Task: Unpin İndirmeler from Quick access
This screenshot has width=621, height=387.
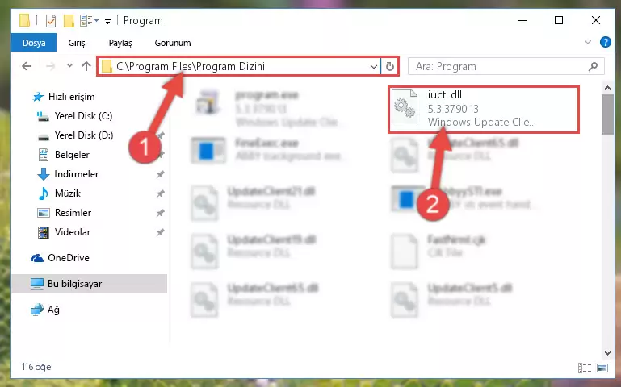Action: (x=160, y=174)
